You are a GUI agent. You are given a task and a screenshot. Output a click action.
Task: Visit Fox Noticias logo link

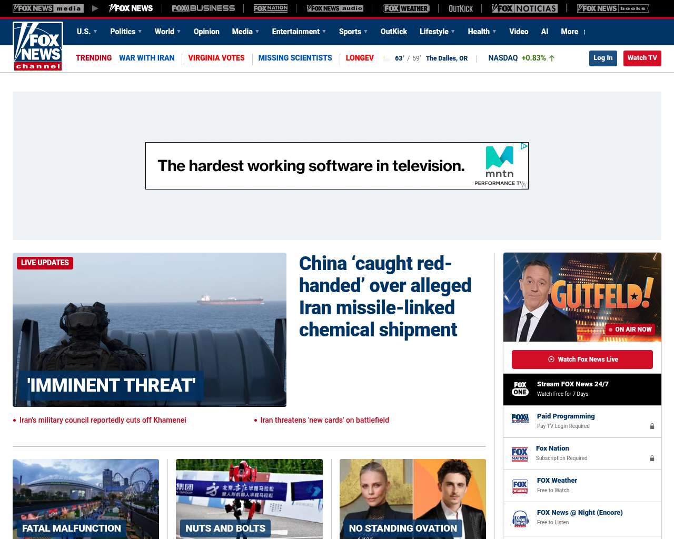pyautogui.click(x=524, y=8)
